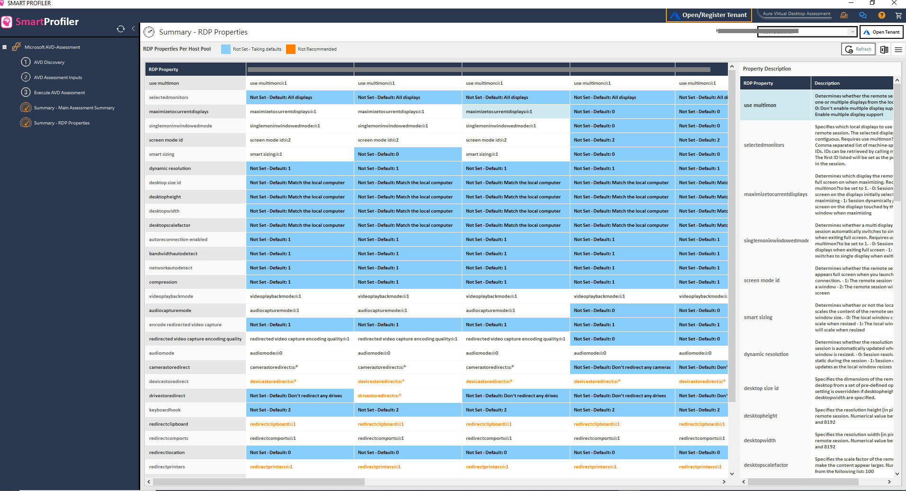Open the hamburger menu icon beside Excel export

tap(898, 49)
